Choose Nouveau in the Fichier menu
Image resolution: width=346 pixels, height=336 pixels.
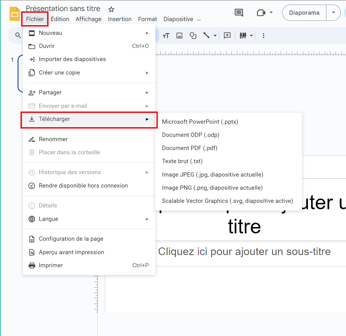[x=89, y=33]
